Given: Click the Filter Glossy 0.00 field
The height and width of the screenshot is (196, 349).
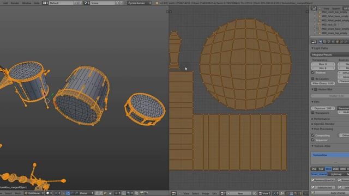Looking at the screenshot, I should pos(323,83).
